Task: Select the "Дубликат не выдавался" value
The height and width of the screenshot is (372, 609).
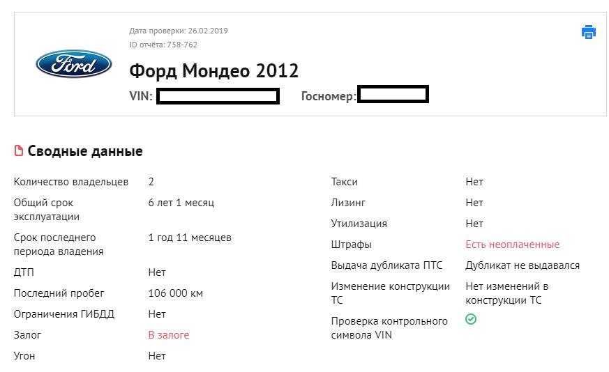Action: [x=522, y=265]
